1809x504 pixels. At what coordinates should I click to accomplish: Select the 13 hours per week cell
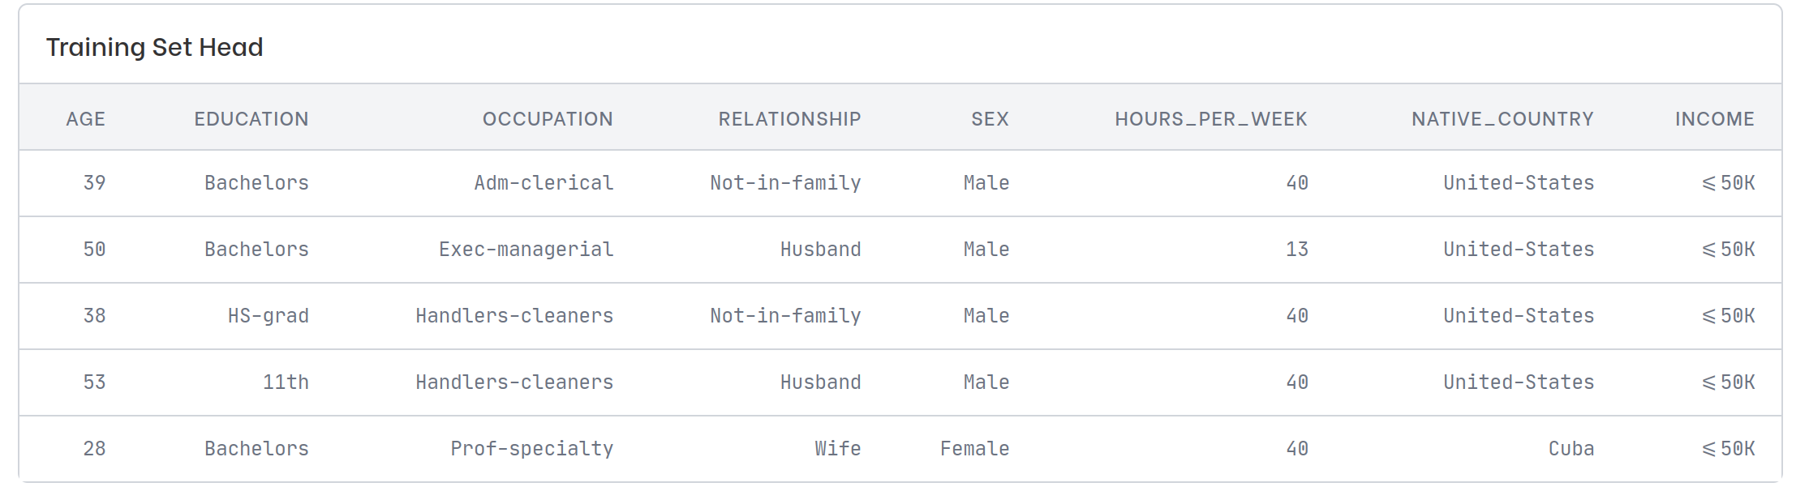coord(1296,250)
